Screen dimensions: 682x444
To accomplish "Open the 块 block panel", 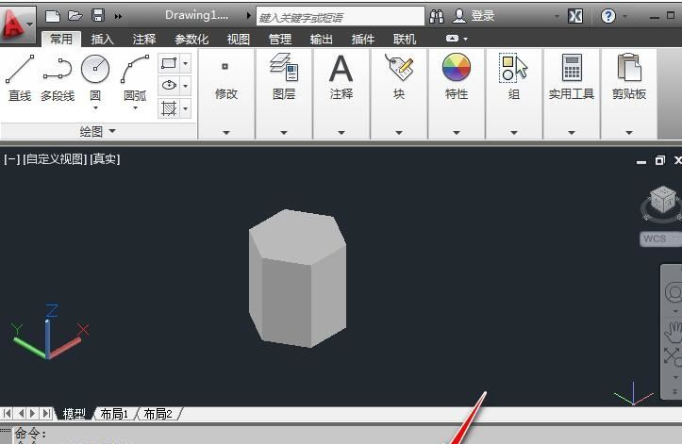I will point(399,93).
